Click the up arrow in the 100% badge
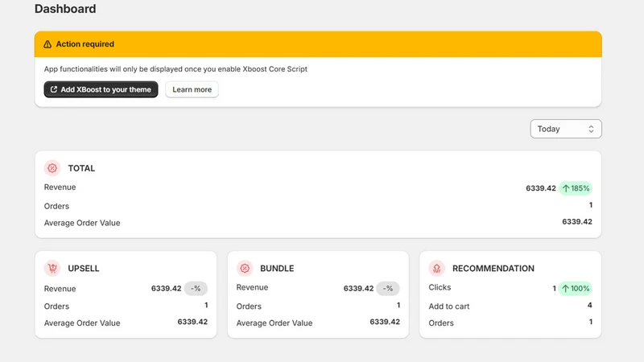Viewport: 644px width, 362px height. [x=565, y=289]
